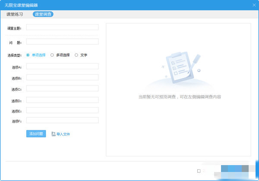This screenshot has width=259, height=181.
Task: Close the 无限宝课堂编辑器 window
Action: [254, 5]
